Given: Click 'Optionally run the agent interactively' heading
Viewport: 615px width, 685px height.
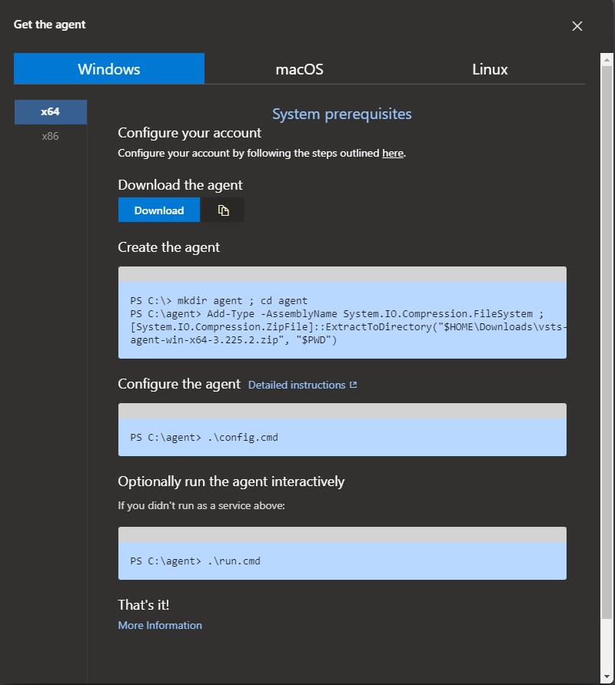Looking at the screenshot, I should pyautogui.click(x=231, y=481).
